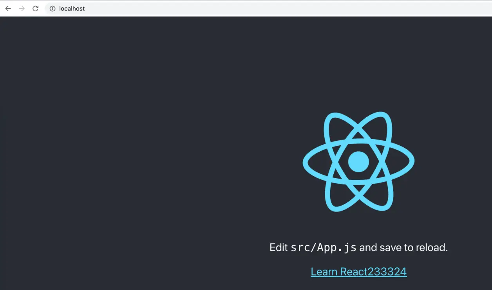Go back with the browser back arrow
Viewport: 492px width, 290px height.
tap(8, 9)
